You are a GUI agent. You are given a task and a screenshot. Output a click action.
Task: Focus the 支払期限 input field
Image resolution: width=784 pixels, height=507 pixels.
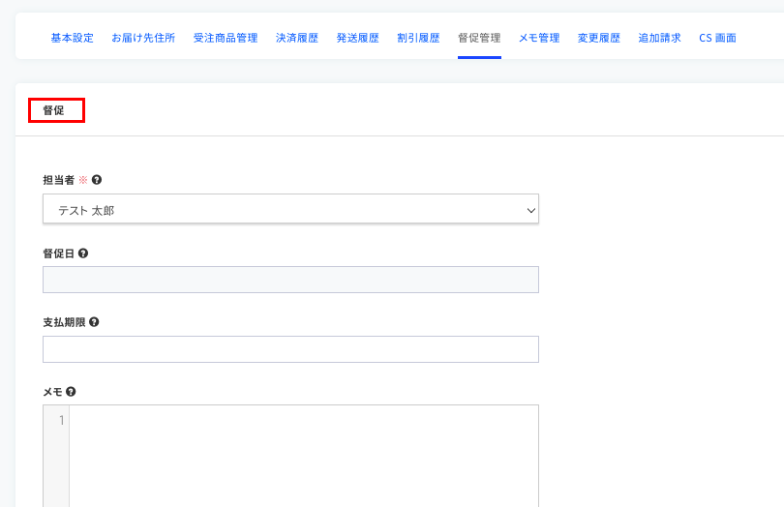coord(290,349)
